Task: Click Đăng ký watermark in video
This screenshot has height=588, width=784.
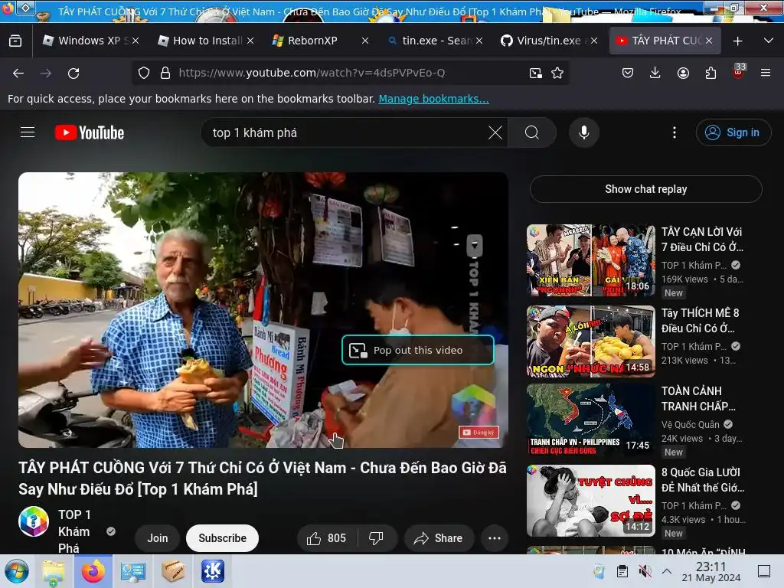Action: pos(479,433)
